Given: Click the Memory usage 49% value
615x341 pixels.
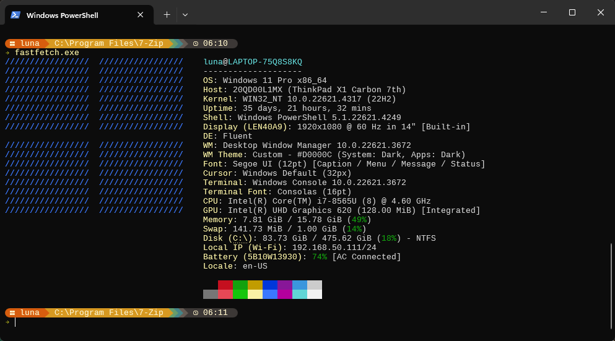Looking at the screenshot, I should pyautogui.click(x=359, y=220).
